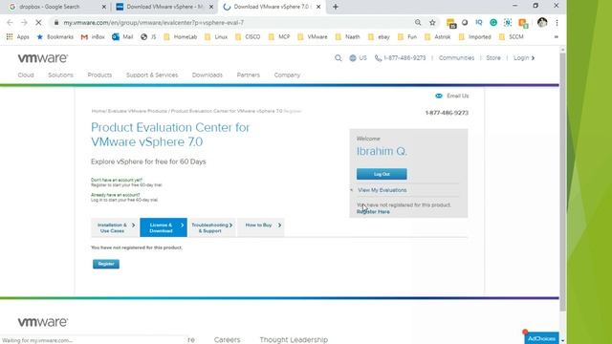Open the zoom magnifier icon in address bar
Image resolution: width=612 pixels, height=344 pixels.
coord(418,23)
